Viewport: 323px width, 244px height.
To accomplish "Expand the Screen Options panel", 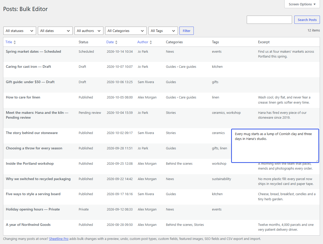I will (302, 4).
